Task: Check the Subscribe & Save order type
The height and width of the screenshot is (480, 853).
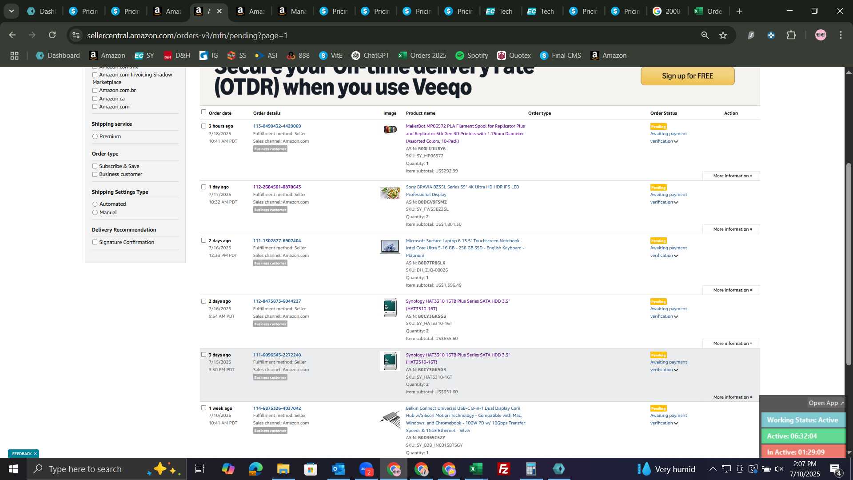Action: (x=95, y=166)
